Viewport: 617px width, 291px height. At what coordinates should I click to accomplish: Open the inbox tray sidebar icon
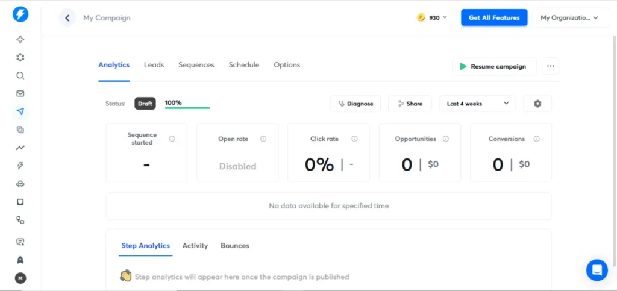[x=20, y=202]
